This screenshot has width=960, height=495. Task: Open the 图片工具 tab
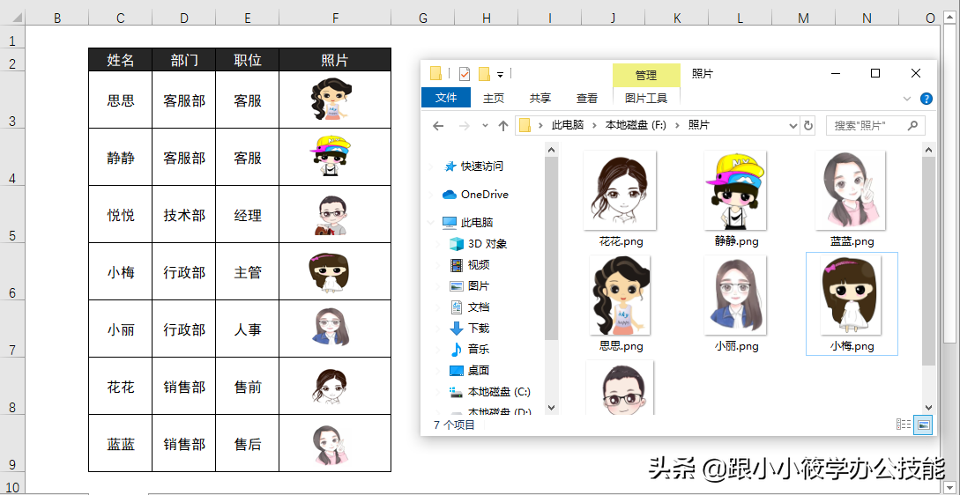646,98
